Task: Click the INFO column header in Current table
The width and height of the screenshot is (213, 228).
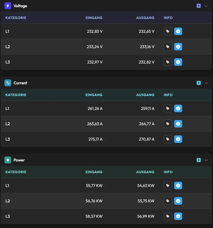Action: (168, 95)
